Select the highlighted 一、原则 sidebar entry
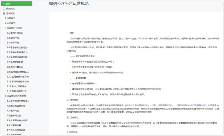This screenshot has height=136, width=224. click(16, 4)
